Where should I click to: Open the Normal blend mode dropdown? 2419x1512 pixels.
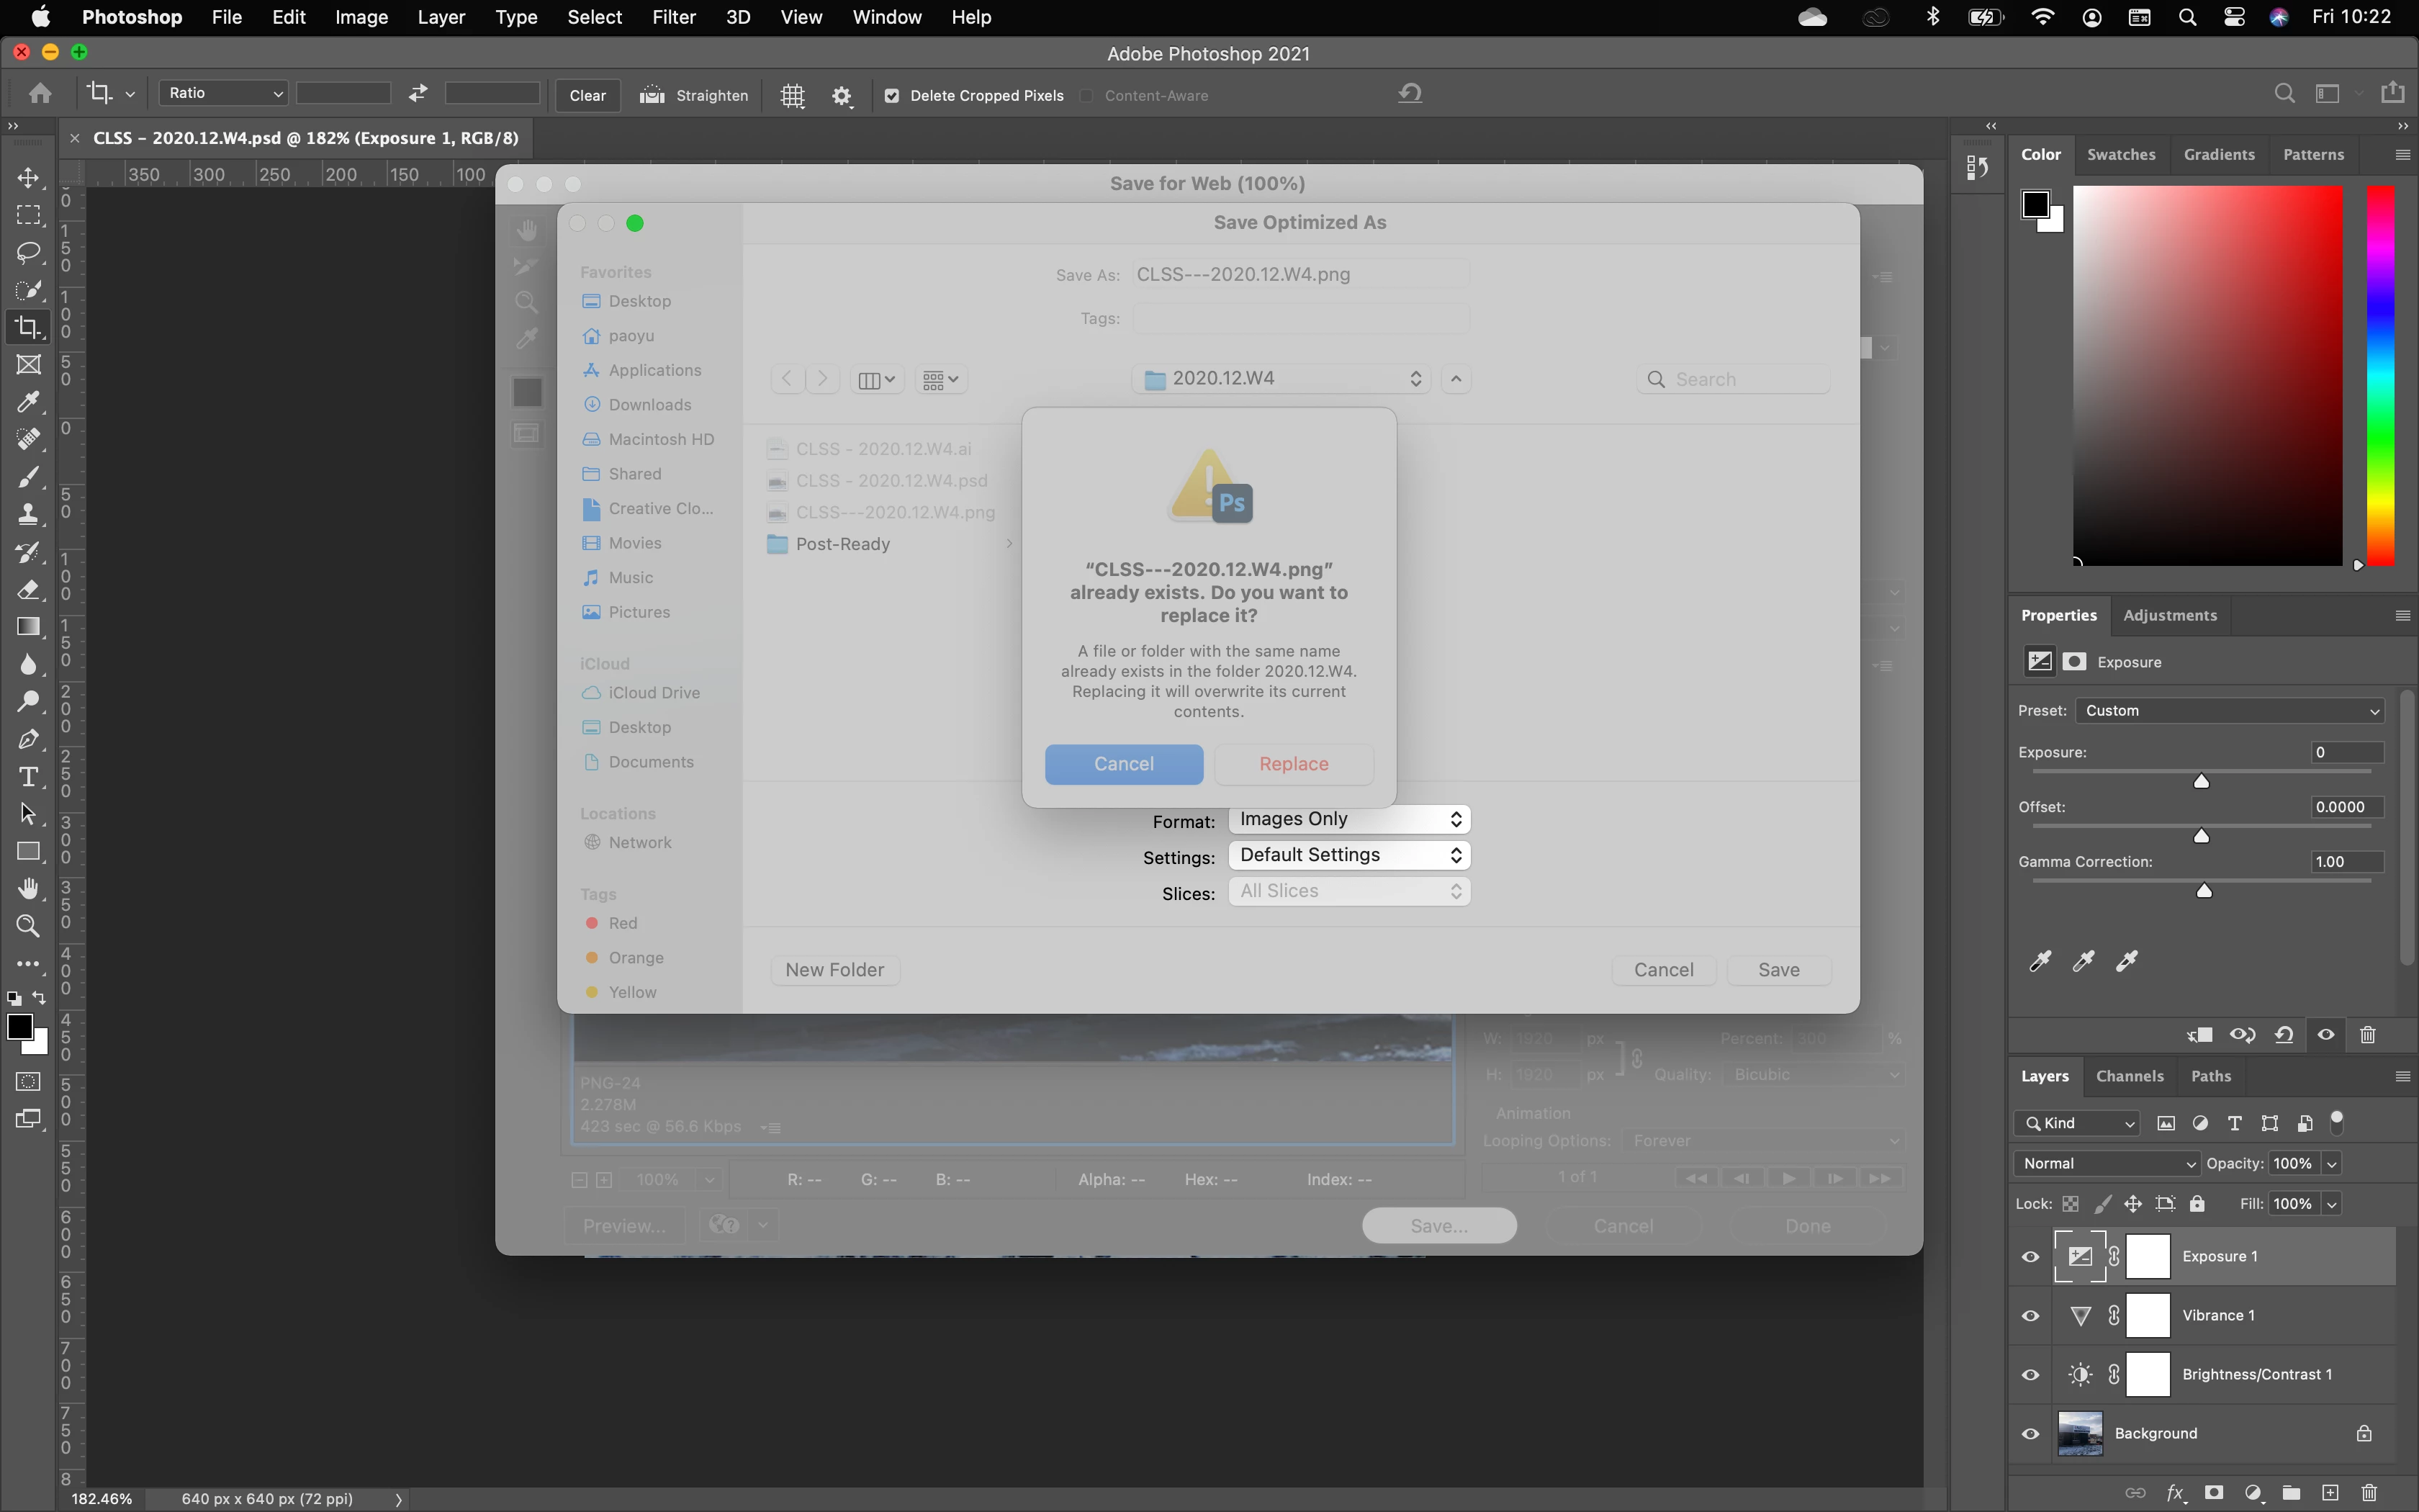pyautogui.click(x=2106, y=1164)
